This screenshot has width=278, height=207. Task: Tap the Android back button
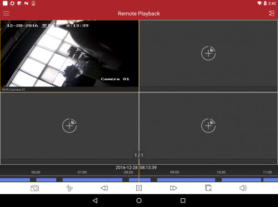point(95,200)
